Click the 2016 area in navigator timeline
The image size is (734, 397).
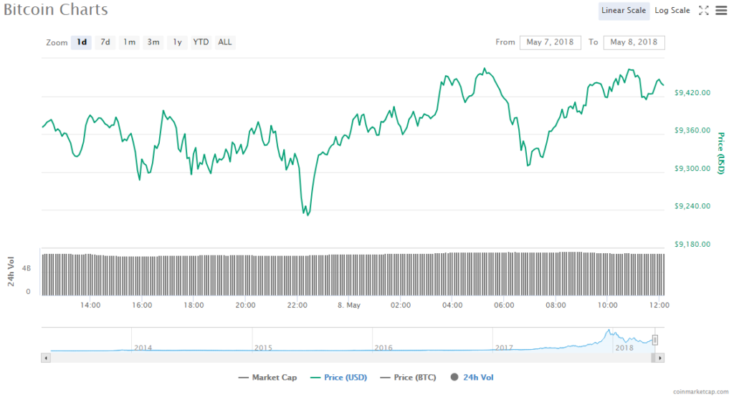pos(383,342)
